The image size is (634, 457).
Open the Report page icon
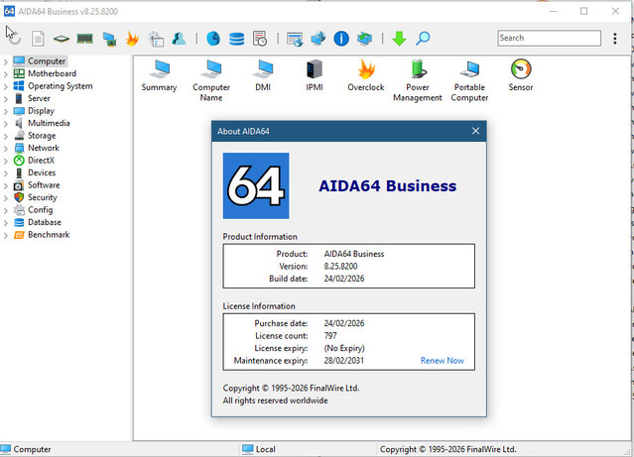(38, 39)
